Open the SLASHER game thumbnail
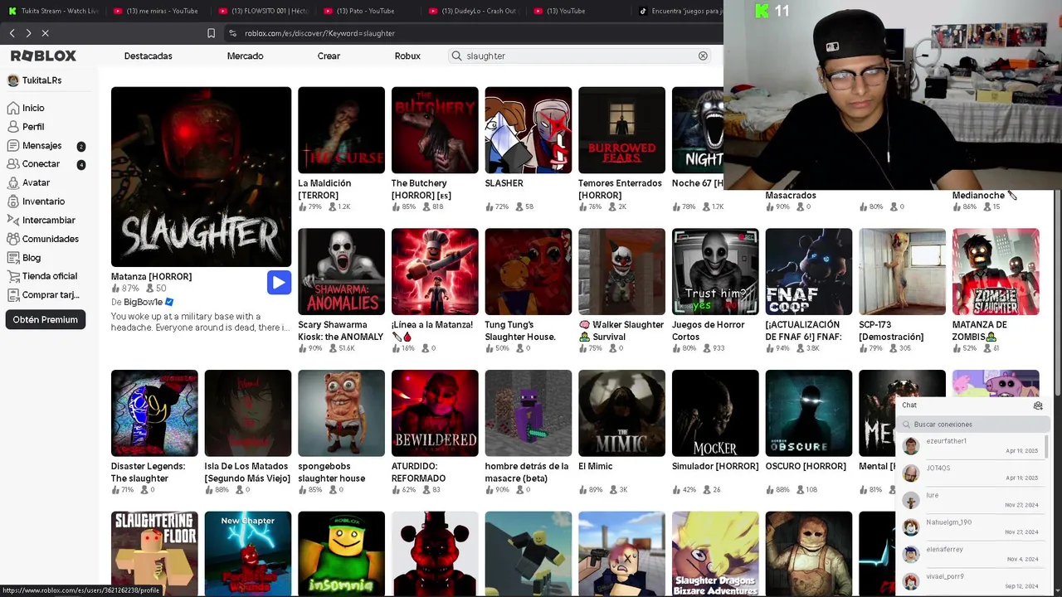Viewport: 1062px width, 597px height. (x=529, y=130)
